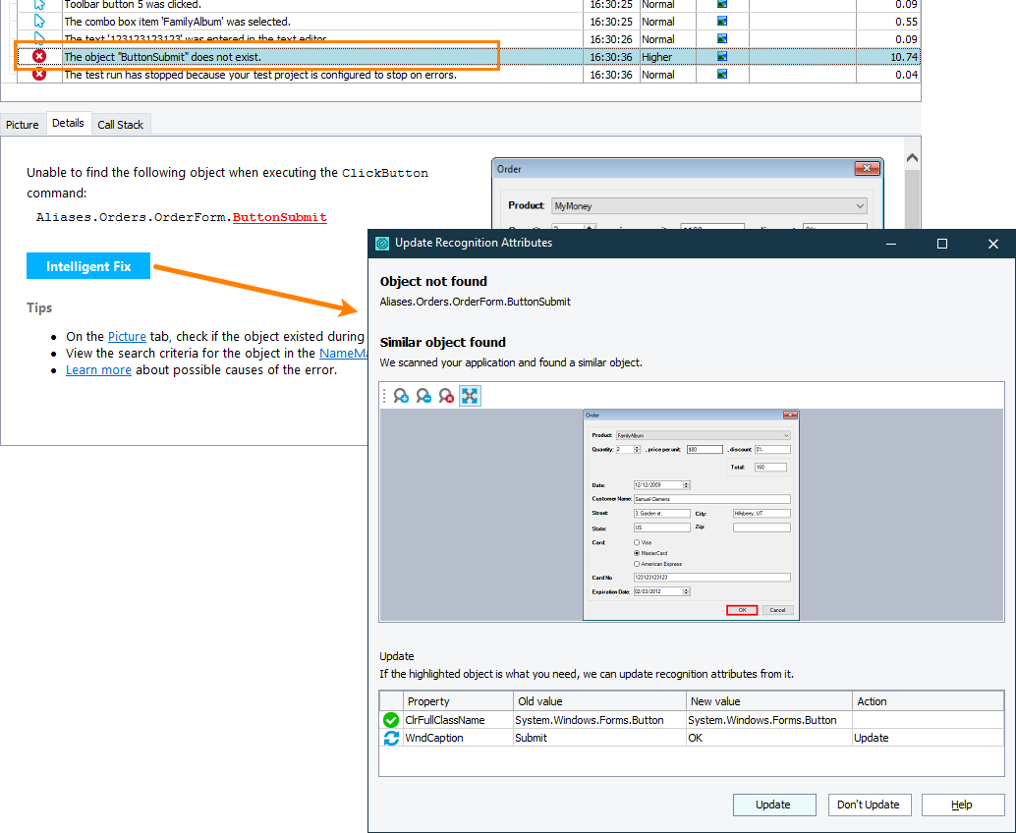Select the MasterCard radio button

635,553
